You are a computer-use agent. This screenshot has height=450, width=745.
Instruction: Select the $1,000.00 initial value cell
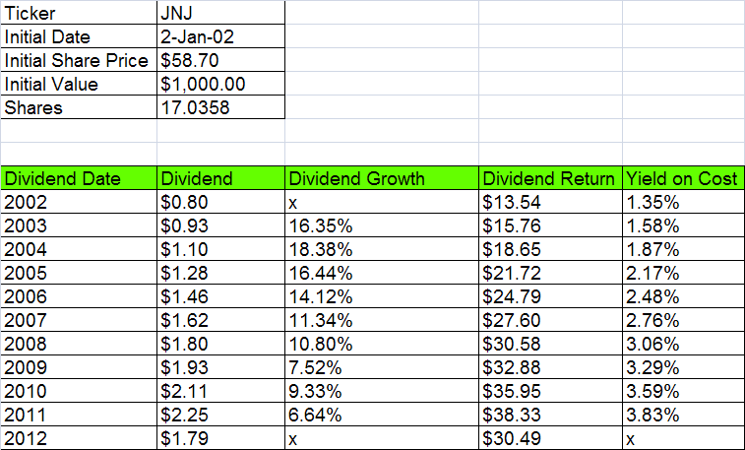click(x=219, y=84)
